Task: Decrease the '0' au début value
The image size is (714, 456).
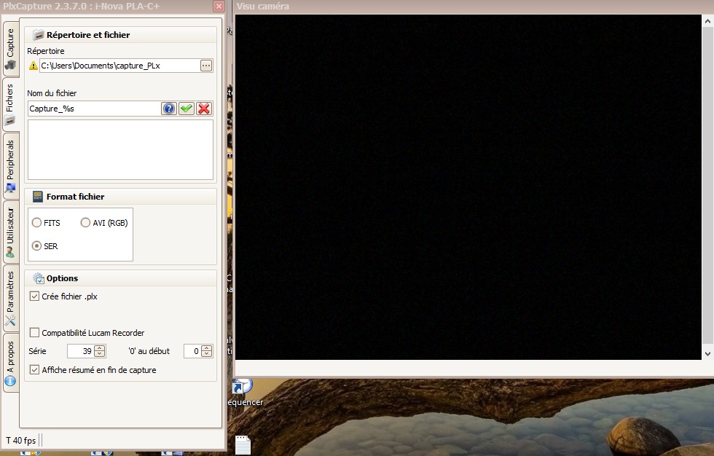Action: tap(207, 354)
